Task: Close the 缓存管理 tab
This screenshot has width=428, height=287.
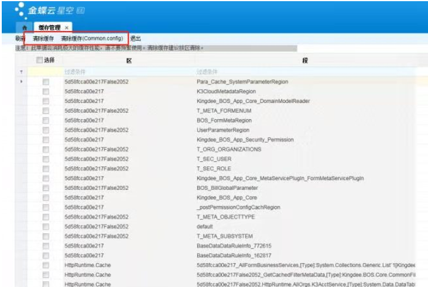Action: point(67,27)
